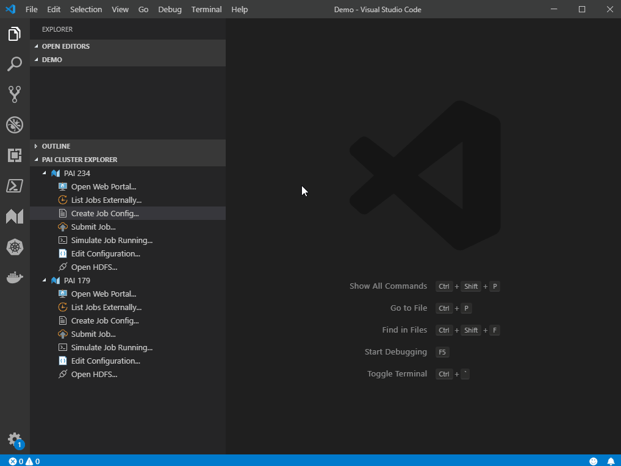Click the Show All Commands text
621x466 pixels.
pos(388,286)
